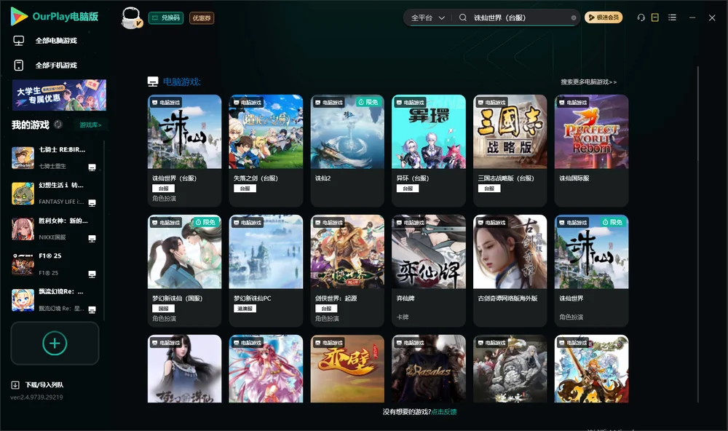Open the 古剑奇谭网络版海外版 game card

coord(510,271)
